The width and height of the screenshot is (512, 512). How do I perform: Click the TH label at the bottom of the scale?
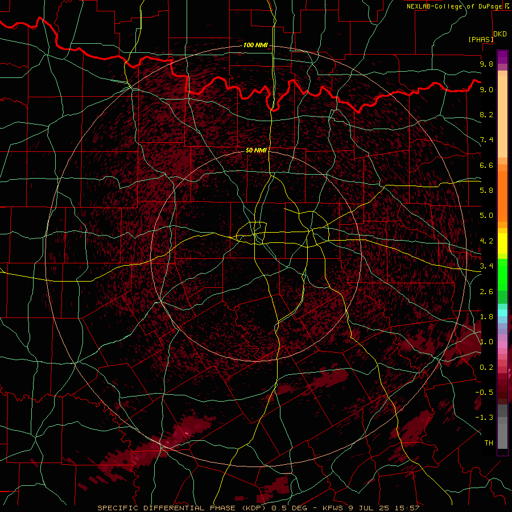click(x=489, y=443)
